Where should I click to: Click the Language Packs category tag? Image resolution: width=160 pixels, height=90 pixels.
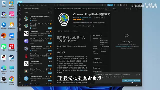(x=97, y=62)
